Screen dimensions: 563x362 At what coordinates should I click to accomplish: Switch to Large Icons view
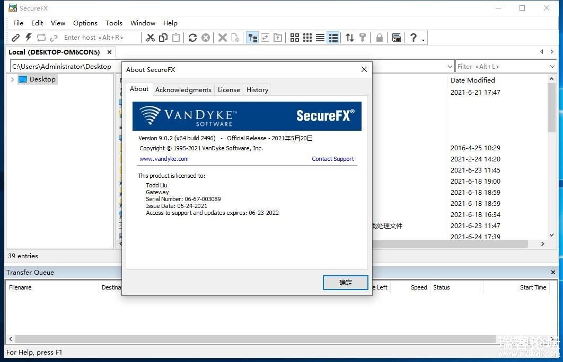[x=295, y=38]
